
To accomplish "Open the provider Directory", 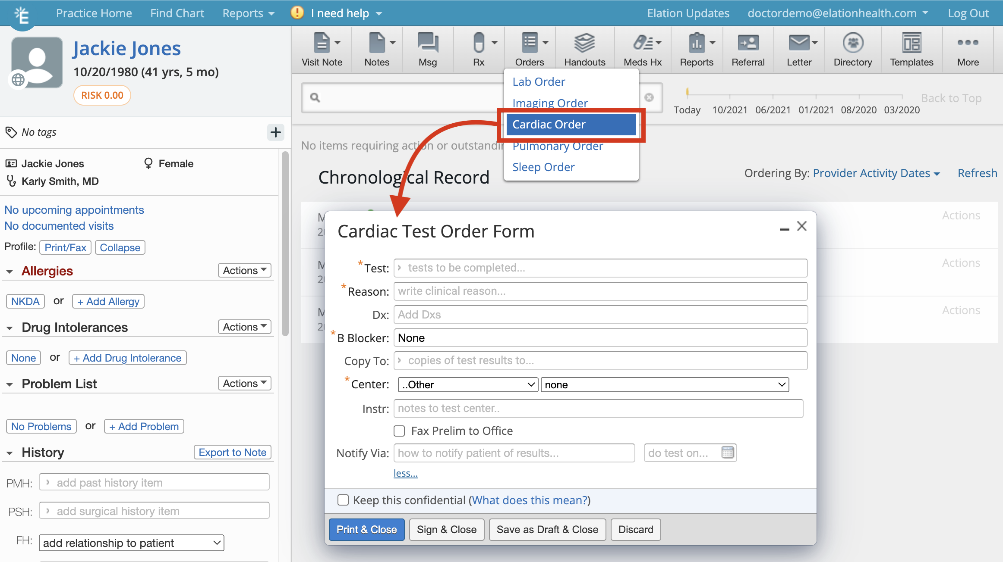I will [x=852, y=49].
